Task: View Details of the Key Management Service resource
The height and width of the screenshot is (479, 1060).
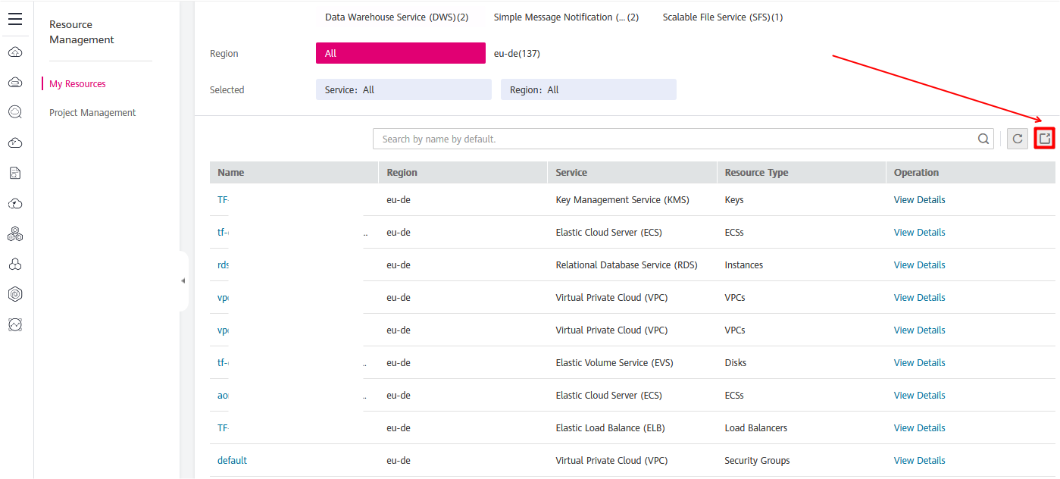Action: (919, 199)
